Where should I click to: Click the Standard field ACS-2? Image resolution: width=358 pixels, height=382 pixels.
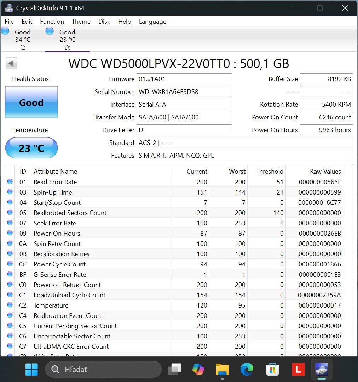(245, 143)
